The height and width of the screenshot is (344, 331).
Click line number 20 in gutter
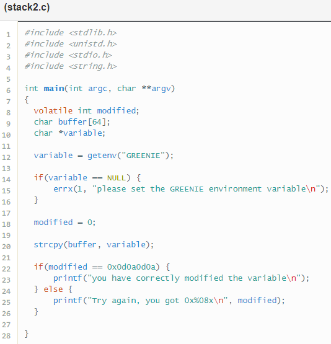click(6, 247)
